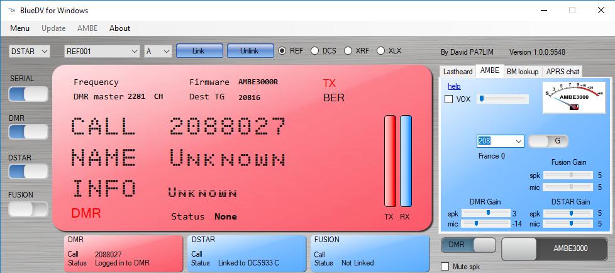Click the Unlink button
This screenshot has width=615, height=273.
[x=250, y=51]
